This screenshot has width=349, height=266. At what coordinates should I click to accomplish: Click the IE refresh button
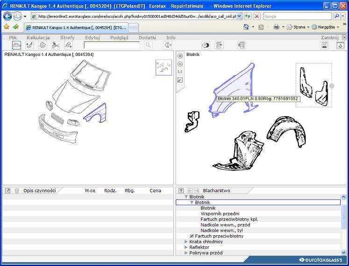tap(248, 16)
